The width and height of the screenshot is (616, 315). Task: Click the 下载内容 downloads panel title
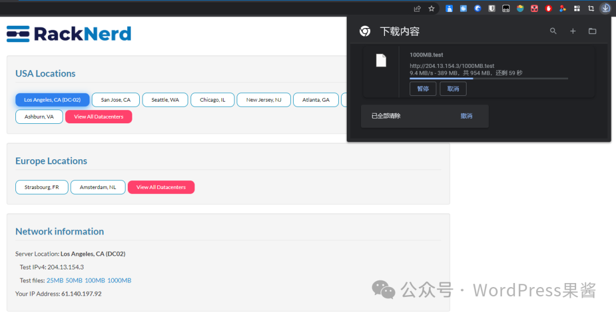click(399, 31)
